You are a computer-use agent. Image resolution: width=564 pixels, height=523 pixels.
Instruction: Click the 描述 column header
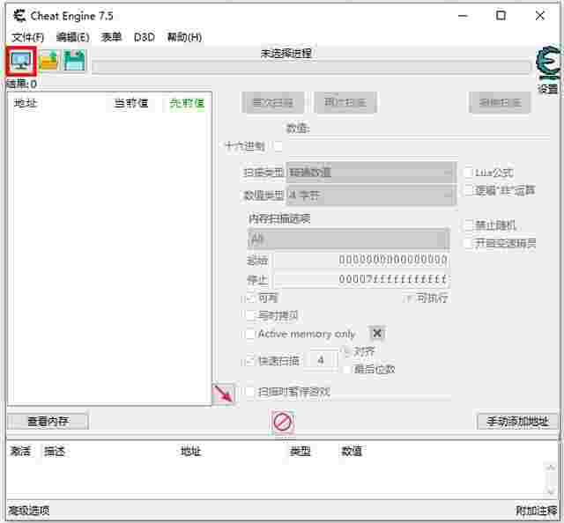55,451
